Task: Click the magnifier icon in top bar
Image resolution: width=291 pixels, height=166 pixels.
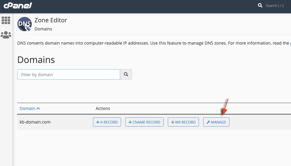Action: [260, 5]
